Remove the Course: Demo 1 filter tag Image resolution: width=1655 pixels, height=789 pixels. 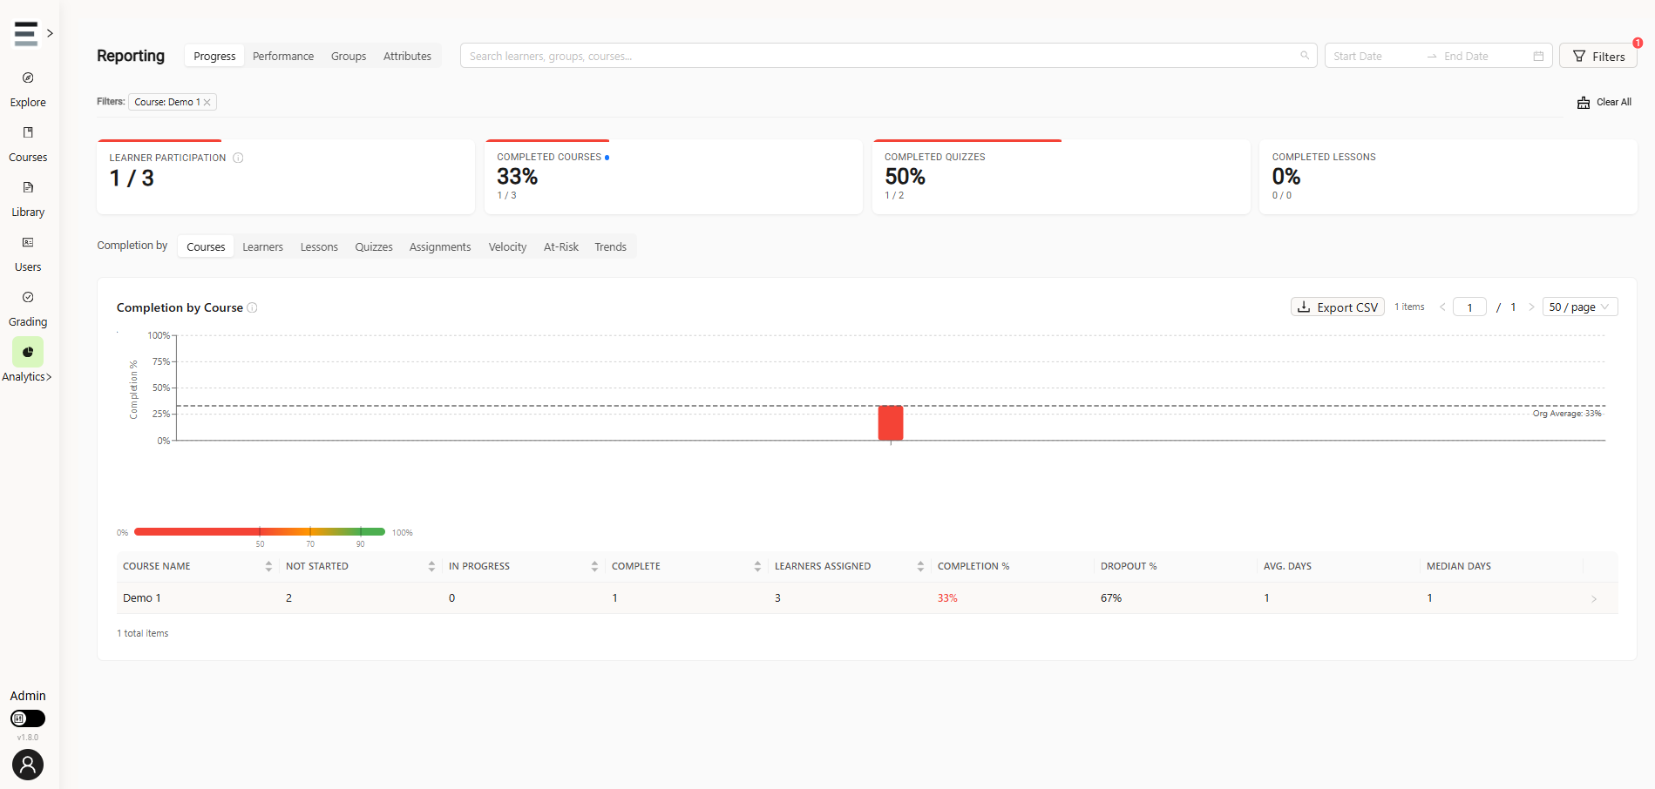coord(207,102)
